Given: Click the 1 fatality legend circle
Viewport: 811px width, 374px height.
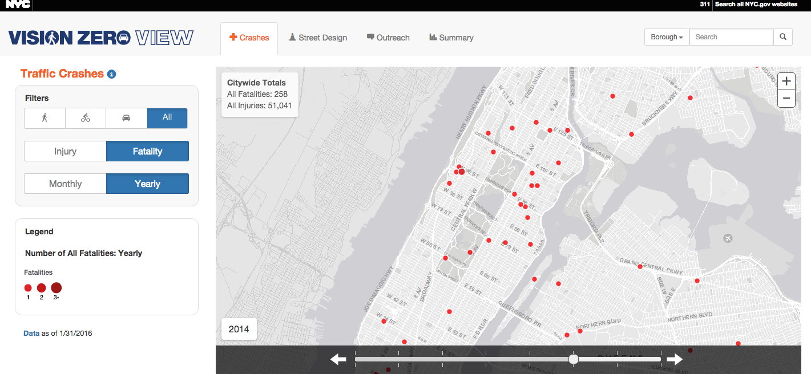Looking at the screenshot, I should click(28, 288).
